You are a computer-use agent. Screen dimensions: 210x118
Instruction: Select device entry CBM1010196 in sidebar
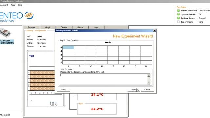click(7, 43)
